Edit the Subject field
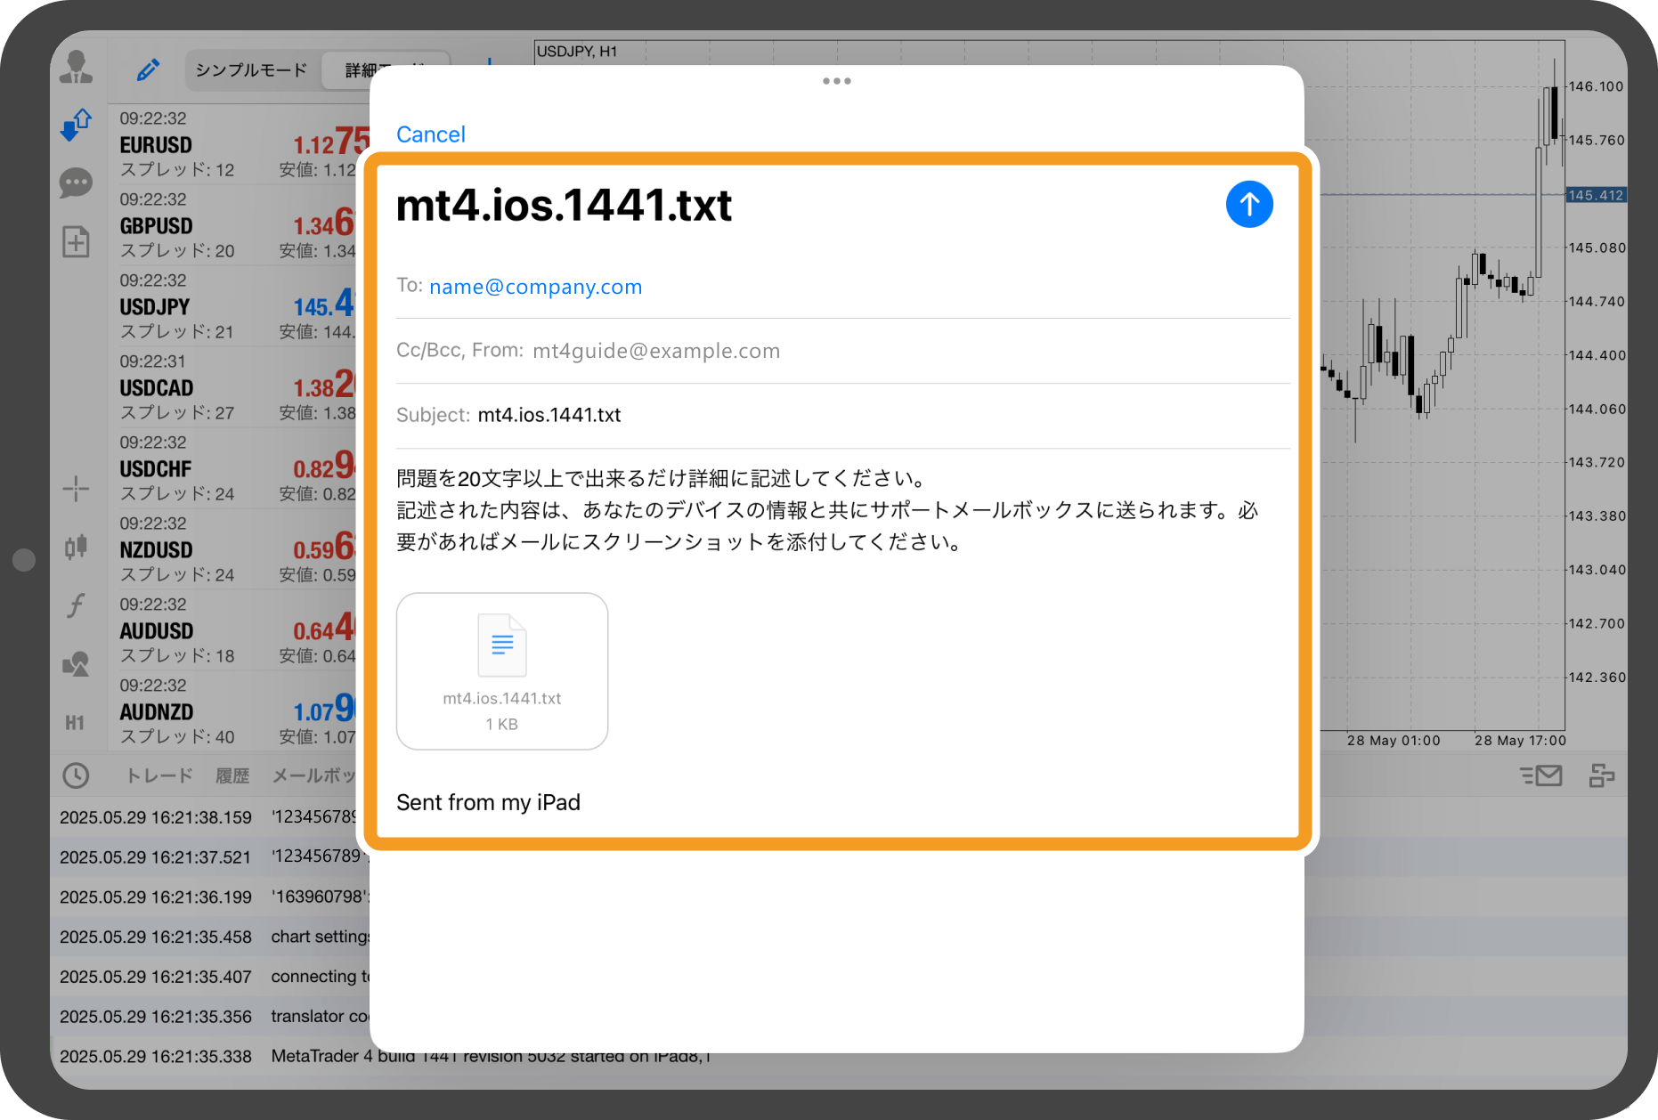 (x=842, y=415)
